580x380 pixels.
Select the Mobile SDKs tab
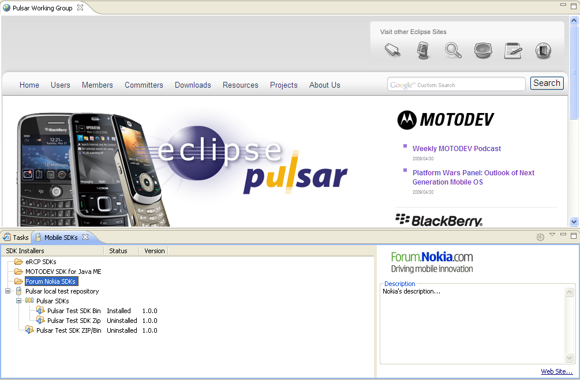click(61, 238)
